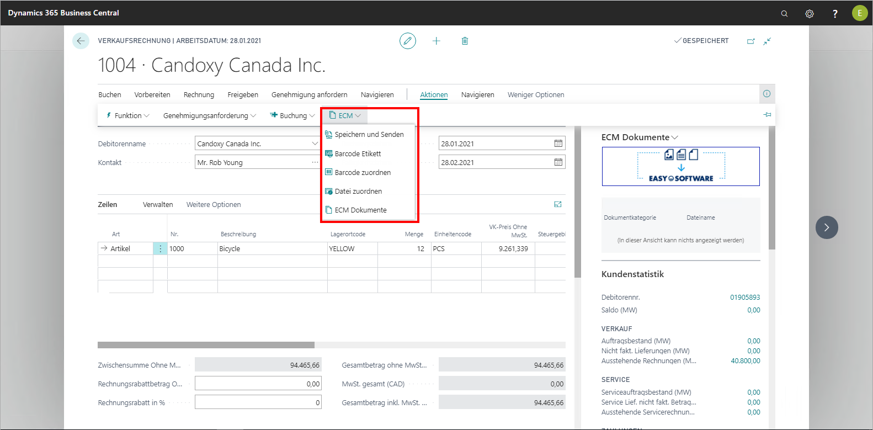Open the search magnifier icon
Screen dimensions: 873x430
(784, 13)
